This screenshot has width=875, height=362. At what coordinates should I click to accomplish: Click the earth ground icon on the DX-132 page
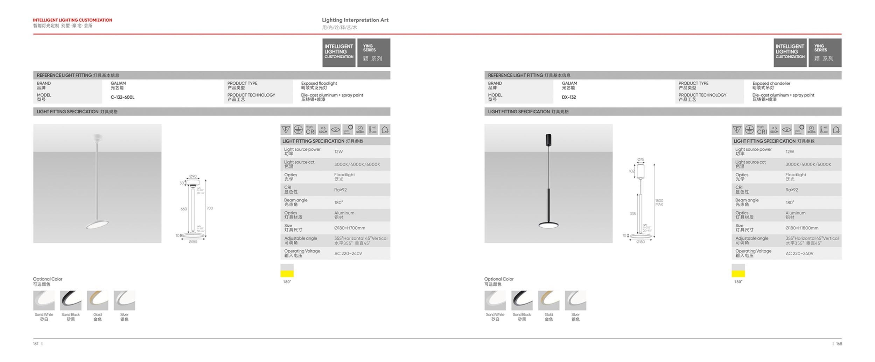tap(749, 129)
